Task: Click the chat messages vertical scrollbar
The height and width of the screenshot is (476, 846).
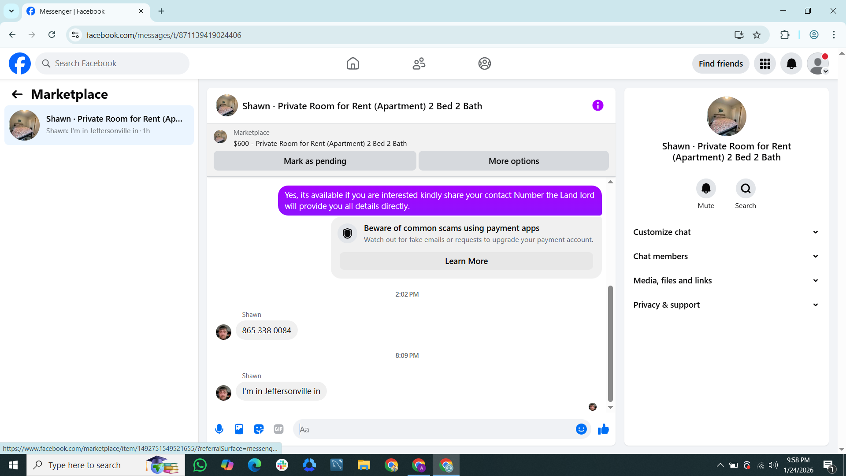Action: (610, 344)
